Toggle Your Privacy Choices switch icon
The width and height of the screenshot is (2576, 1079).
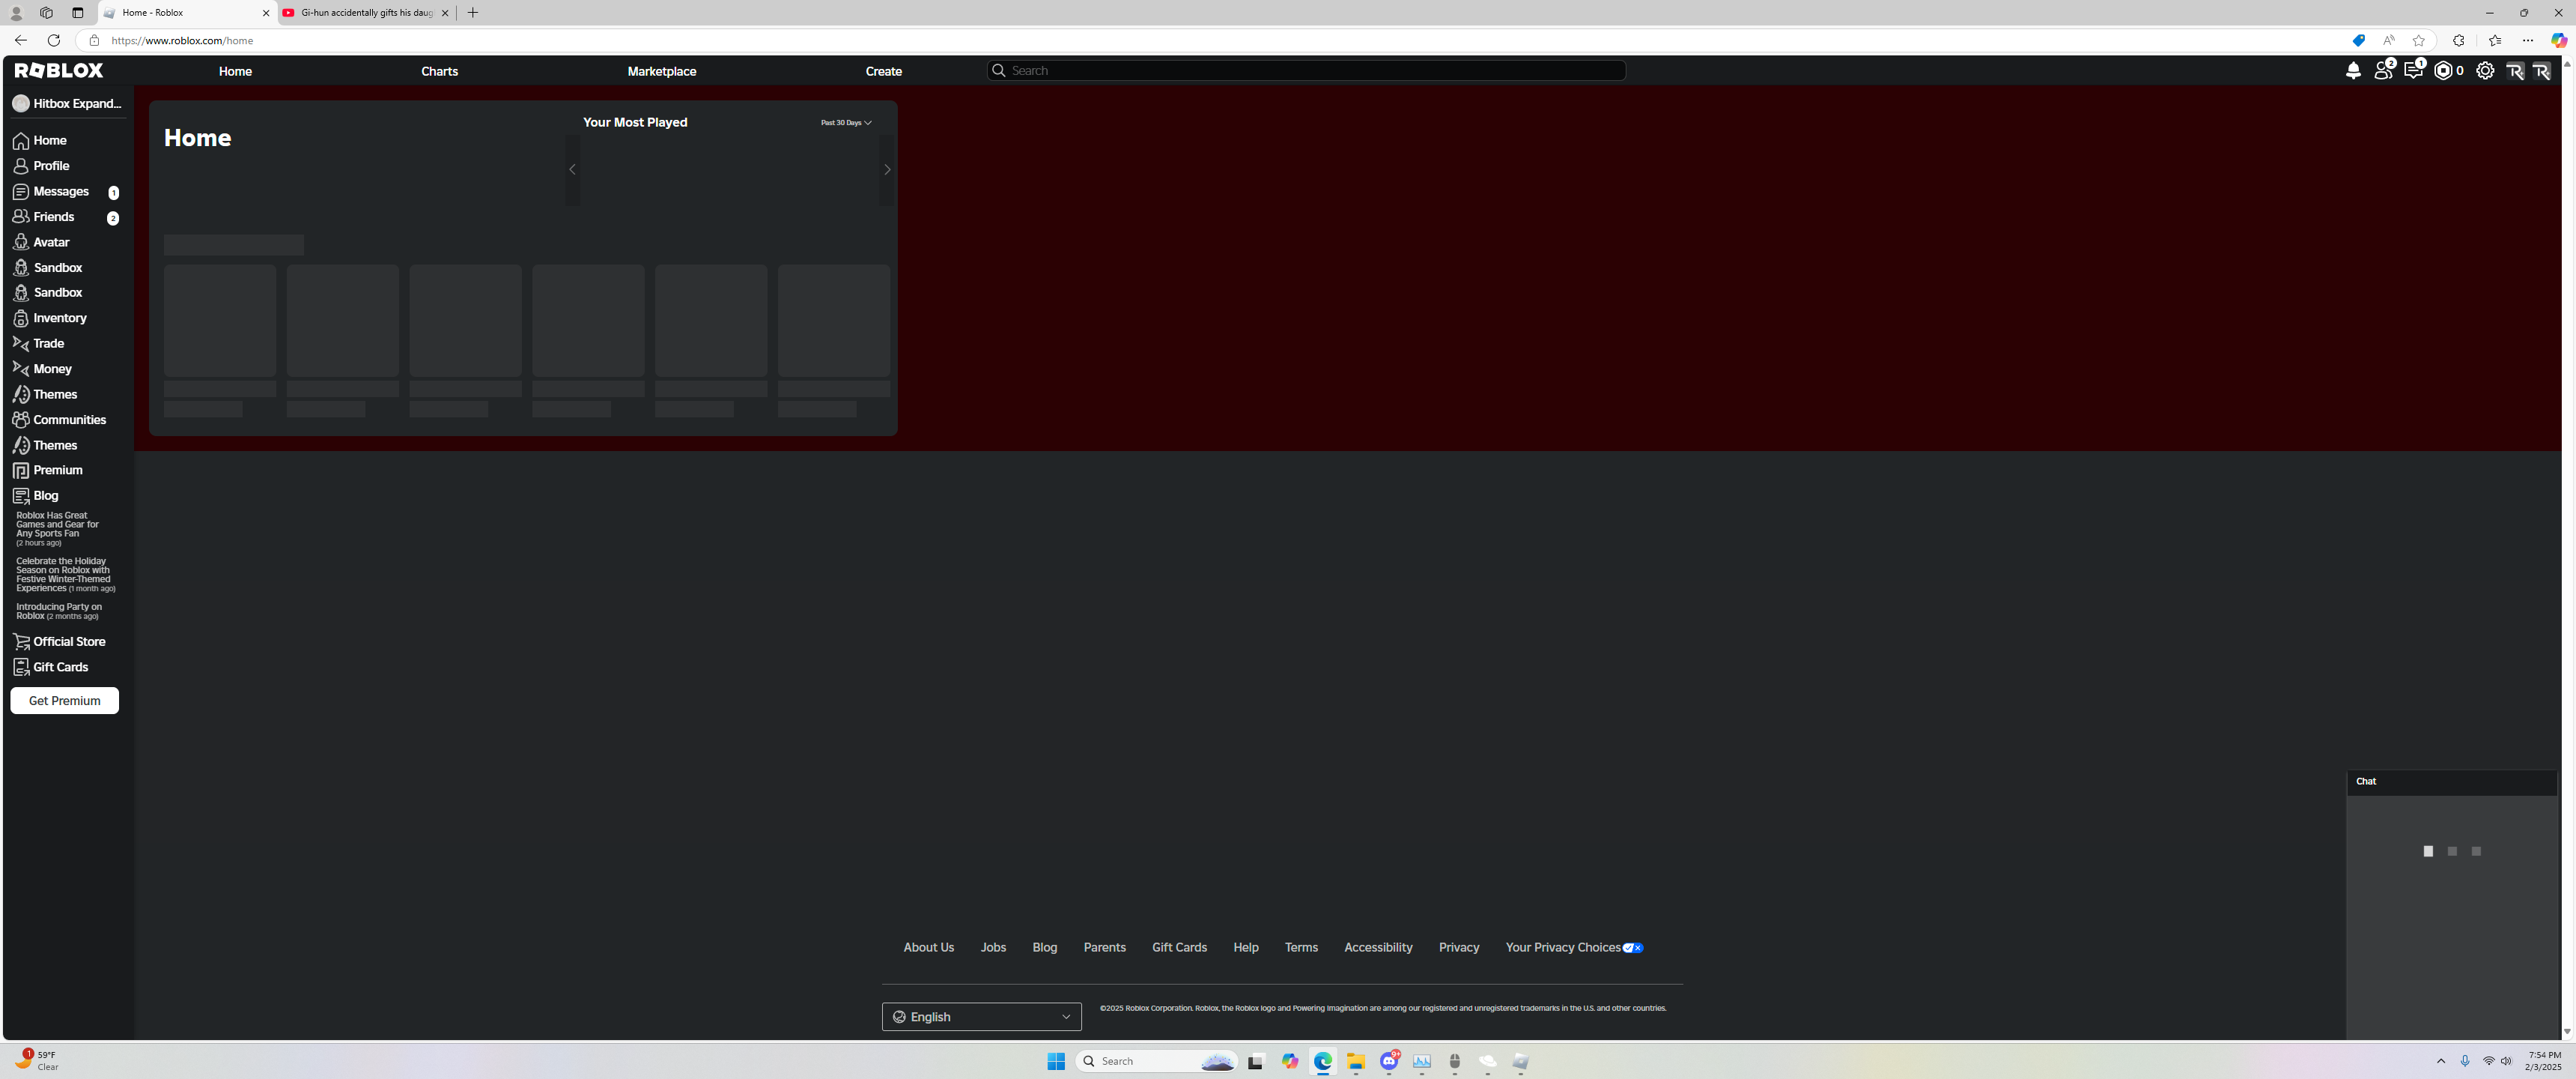(1632, 948)
